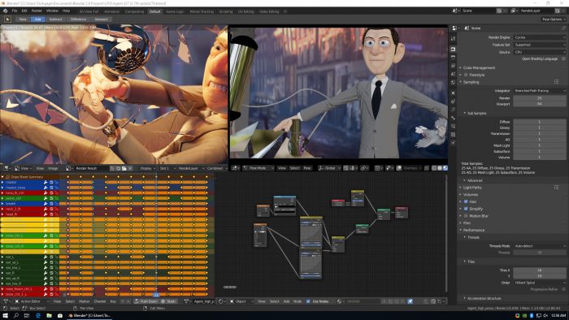Enable Open Shading Language checkbox

[x=563, y=58]
